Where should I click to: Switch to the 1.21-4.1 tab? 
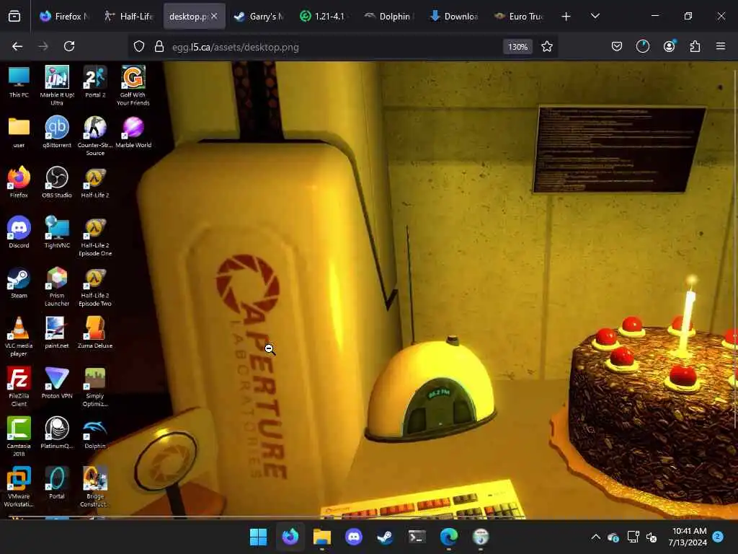tap(324, 17)
